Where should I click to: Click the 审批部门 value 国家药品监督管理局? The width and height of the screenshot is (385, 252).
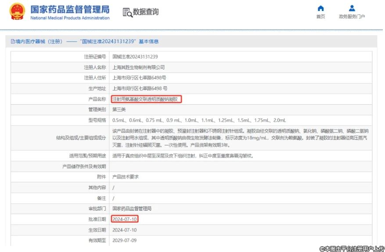(132, 208)
